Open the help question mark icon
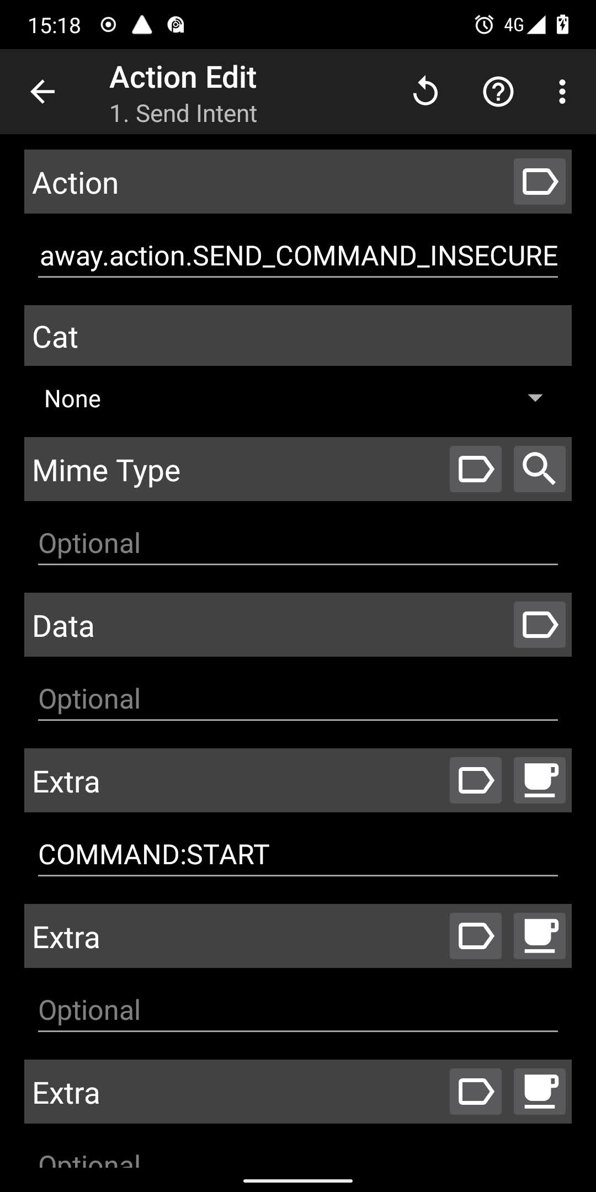This screenshot has height=1192, width=596. click(x=498, y=92)
